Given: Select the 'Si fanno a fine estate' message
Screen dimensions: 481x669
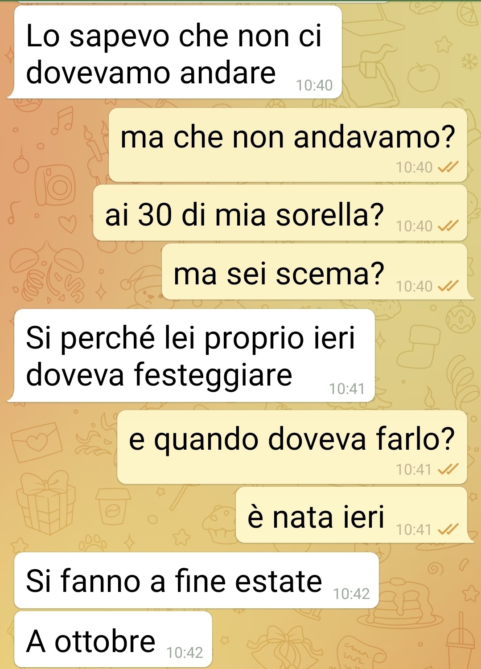Looking at the screenshot, I should click(196, 580).
